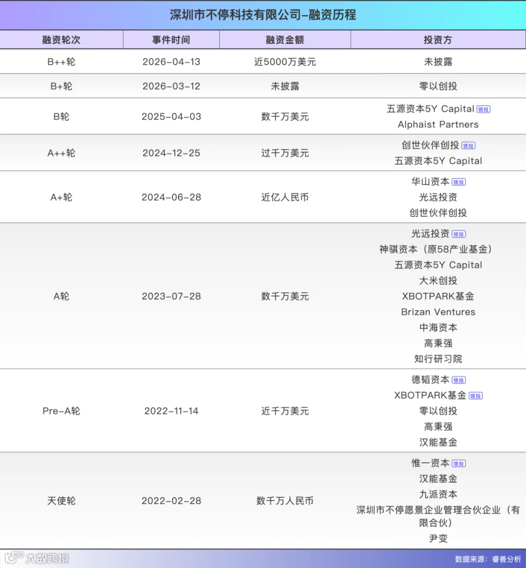Click the 投资方 column header

[x=438, y=40]
